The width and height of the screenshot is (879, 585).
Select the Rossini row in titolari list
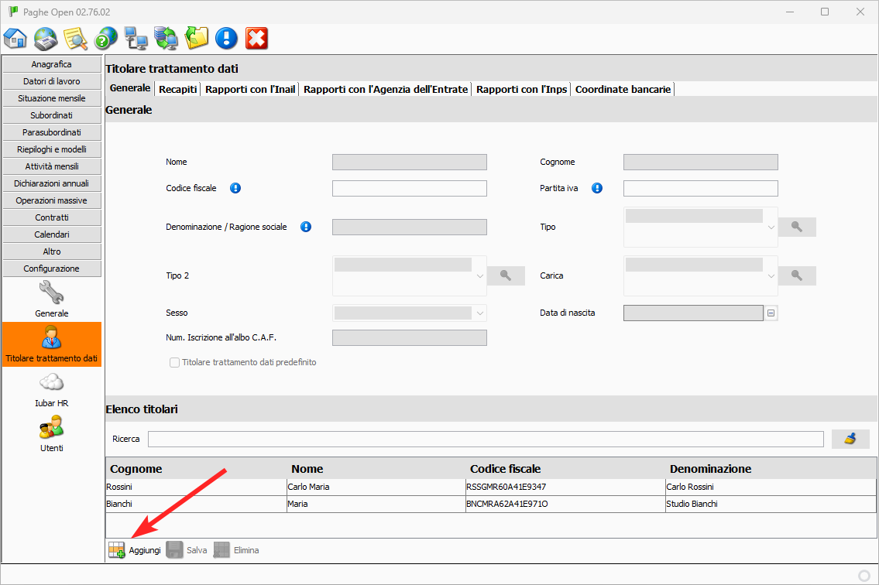pos(195,487)
